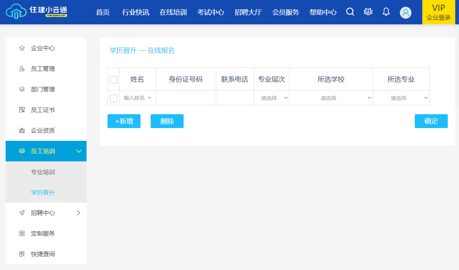
Task: Click the 住建小云通 cloud logo
Action: tap(15, 12)
